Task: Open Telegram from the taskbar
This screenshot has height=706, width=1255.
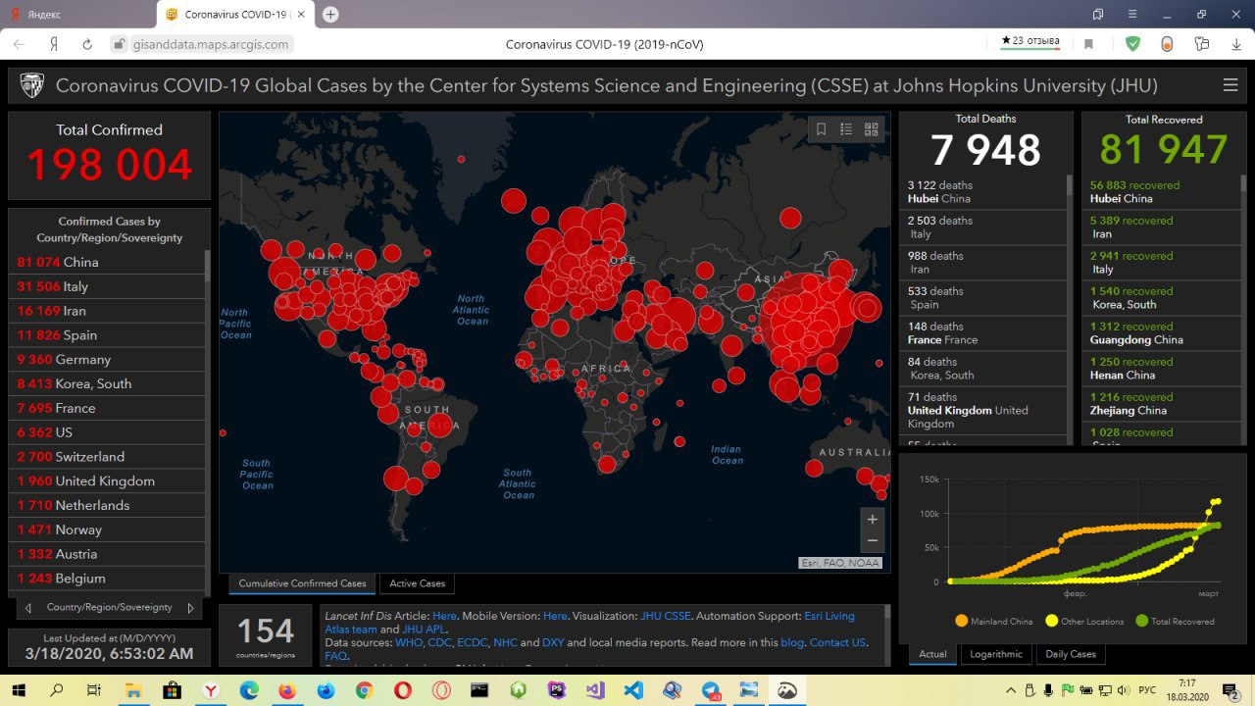Action: 711,690
